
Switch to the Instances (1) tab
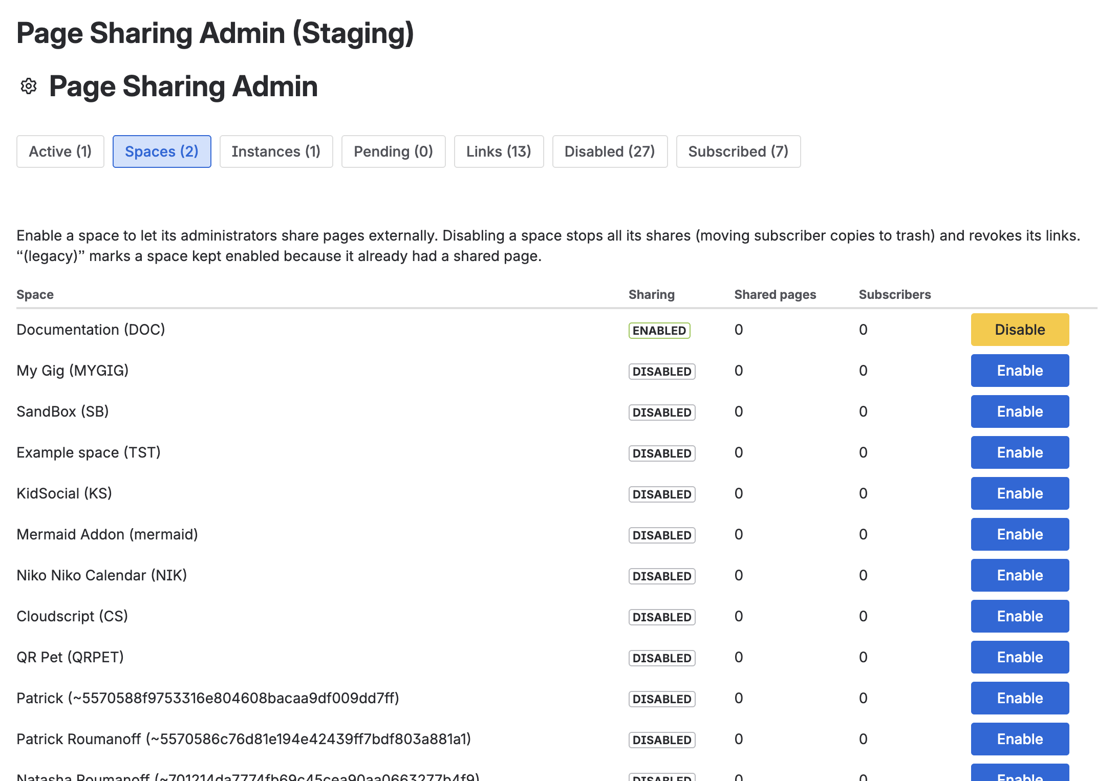click(276, 151)
